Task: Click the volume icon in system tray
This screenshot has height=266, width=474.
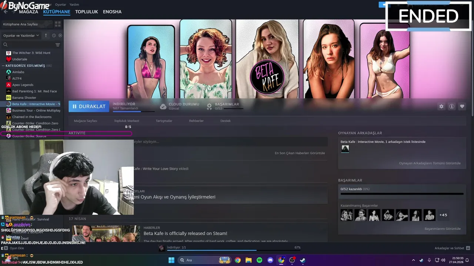Action: coord(443,260)
